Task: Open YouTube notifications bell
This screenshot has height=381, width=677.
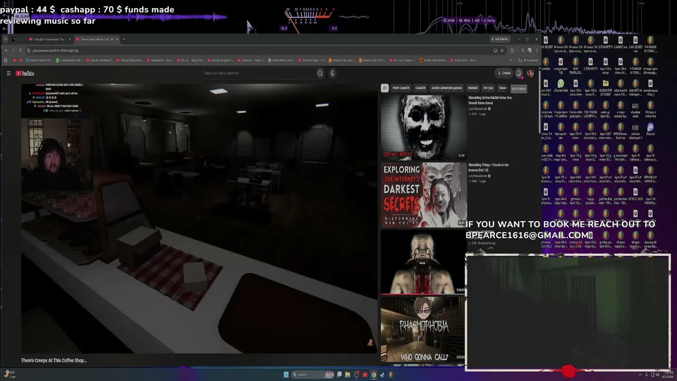Action: pyautogui.click(x=519, y=73)
